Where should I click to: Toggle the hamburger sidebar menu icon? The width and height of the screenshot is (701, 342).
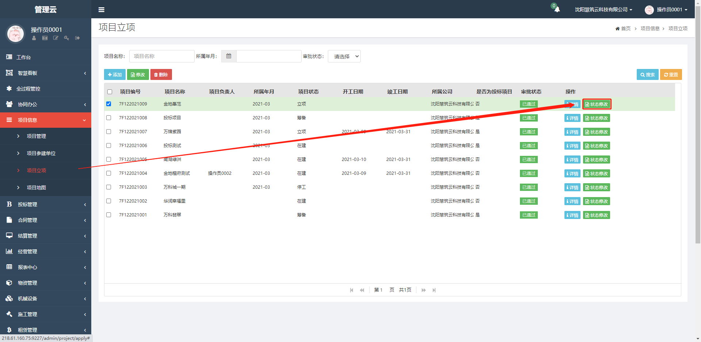pyautogui.click(x=101, y=10)
